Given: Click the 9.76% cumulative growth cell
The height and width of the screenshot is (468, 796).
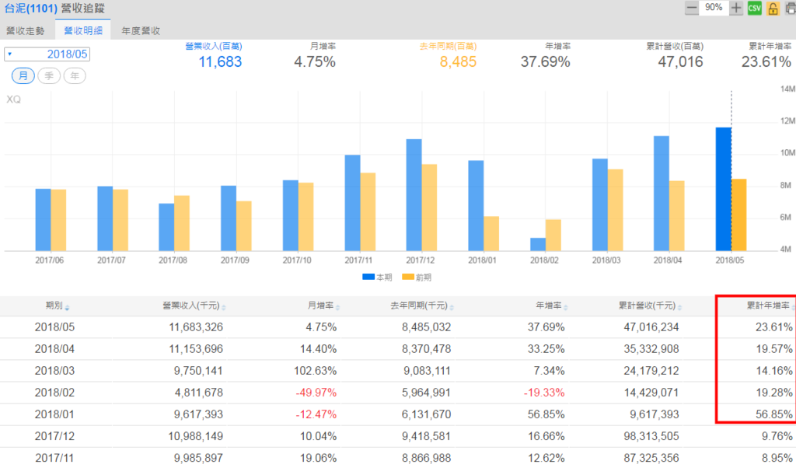Looking at the screenshot, I should pos(777,437).
